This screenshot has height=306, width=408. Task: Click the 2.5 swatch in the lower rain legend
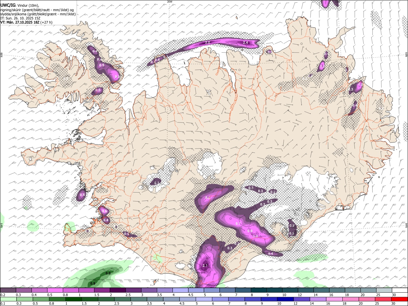pyautogui.click(x=122, y=299)
